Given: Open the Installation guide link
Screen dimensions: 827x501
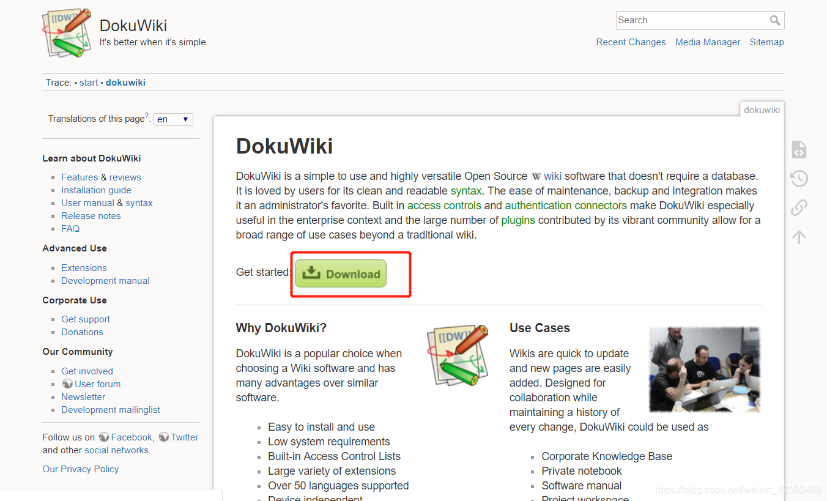Looking at the screenshot, I should click(x=96, y=190).
